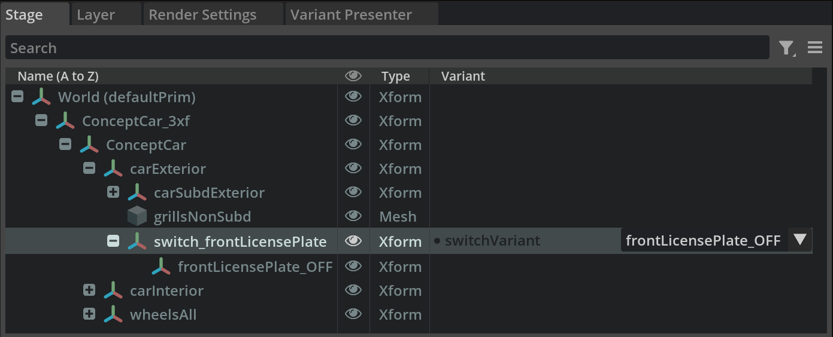
Task: Switch to the Variant Presenter tab
Action: tap(351, 15)
